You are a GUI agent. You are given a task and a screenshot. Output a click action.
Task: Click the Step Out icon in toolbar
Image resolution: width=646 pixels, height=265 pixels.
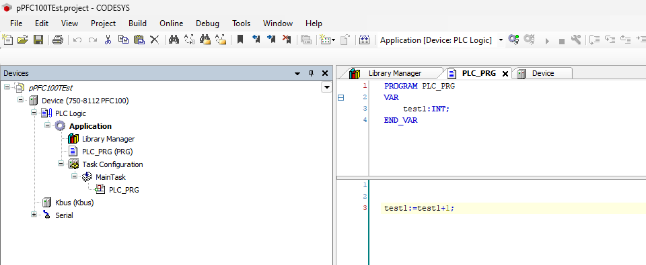point(625,40)
